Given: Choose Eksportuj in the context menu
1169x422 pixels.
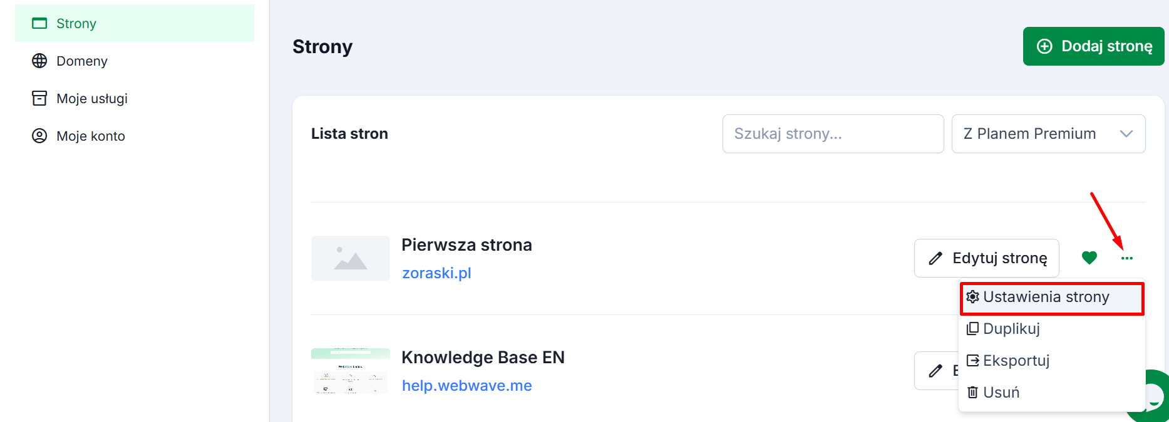Looking at the screenshot, I should [x=1016, y=361].
